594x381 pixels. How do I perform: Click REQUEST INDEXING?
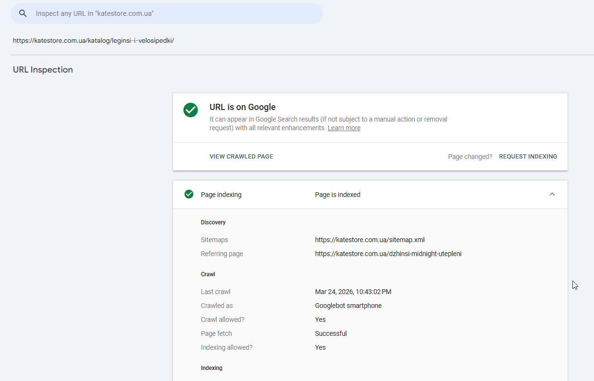coord(528,157)
